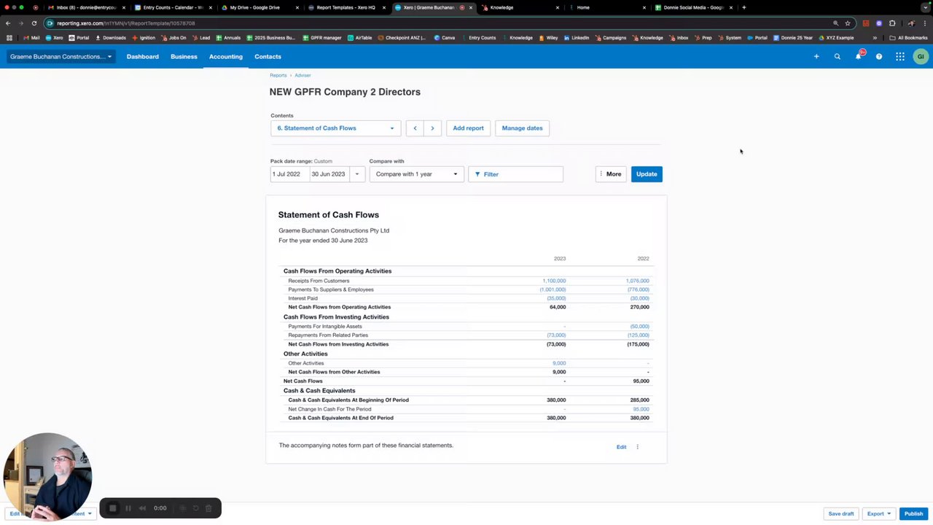This screenshot has height=525, width=933.
Task: Delete the recording with the trash icon
Action: click(208, 508)
